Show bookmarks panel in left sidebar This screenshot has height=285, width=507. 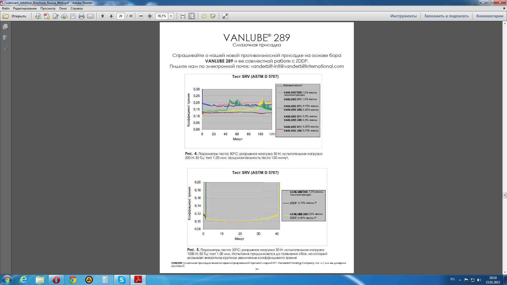5,38
